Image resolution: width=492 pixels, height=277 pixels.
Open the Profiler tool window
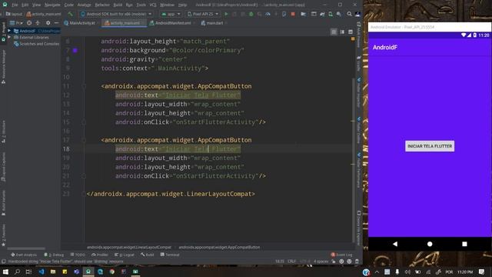pyautogui.click(x=99, y=255)
